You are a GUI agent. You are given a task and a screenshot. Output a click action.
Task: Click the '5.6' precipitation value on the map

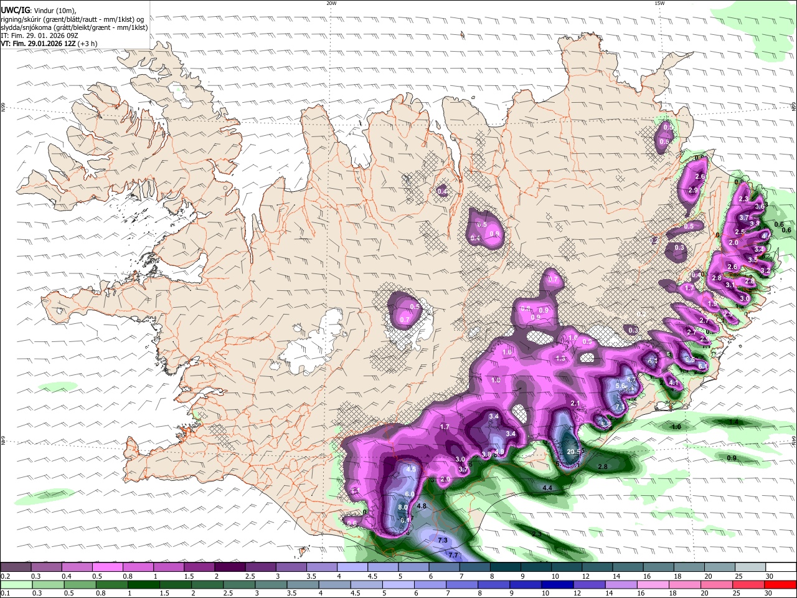pyautogui.click(x=620, y=386)
